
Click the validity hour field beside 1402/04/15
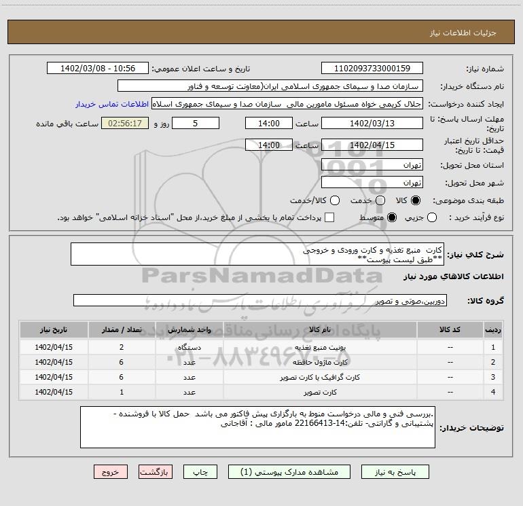(x=269, y=145)
